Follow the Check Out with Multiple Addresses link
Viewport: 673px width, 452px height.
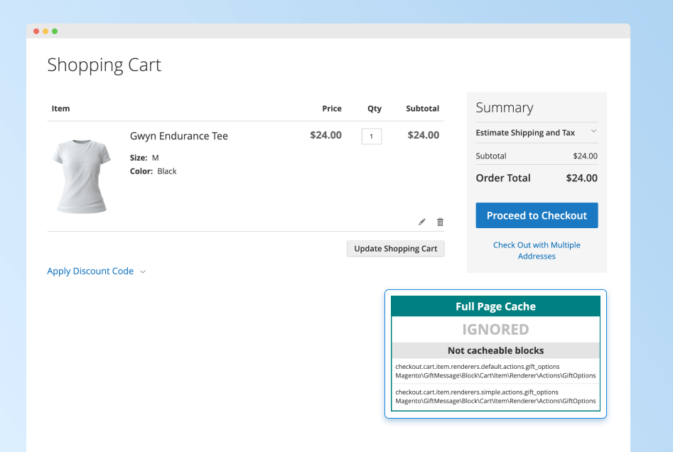click(x=537, y=250)
